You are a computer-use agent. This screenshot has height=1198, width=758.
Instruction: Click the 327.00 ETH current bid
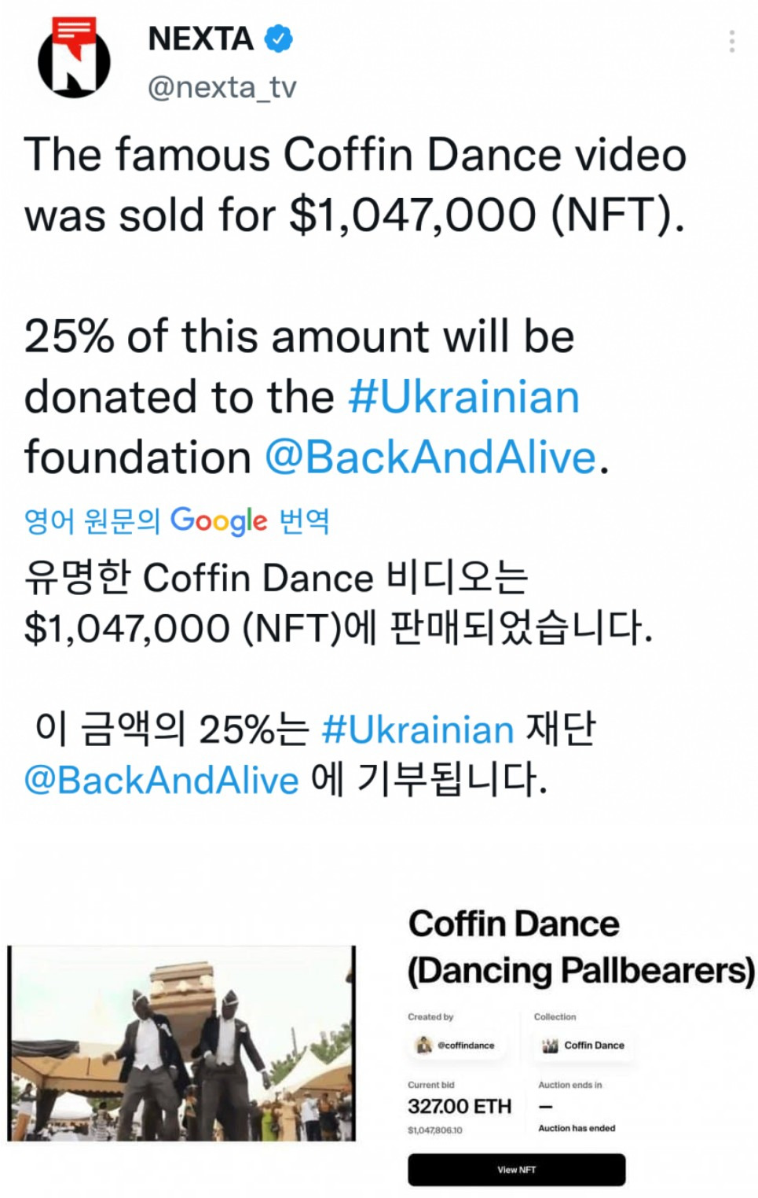tap(460, 1106)
